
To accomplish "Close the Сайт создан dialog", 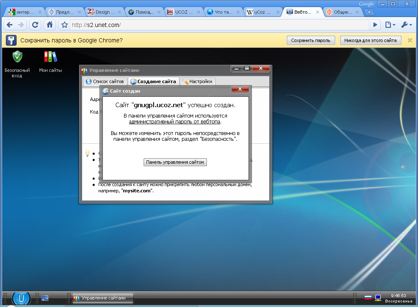I will pyautogui.click(x=240, y=89).
